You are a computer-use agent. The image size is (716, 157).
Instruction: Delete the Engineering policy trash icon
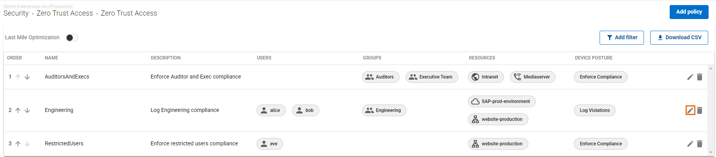point(700,110)
